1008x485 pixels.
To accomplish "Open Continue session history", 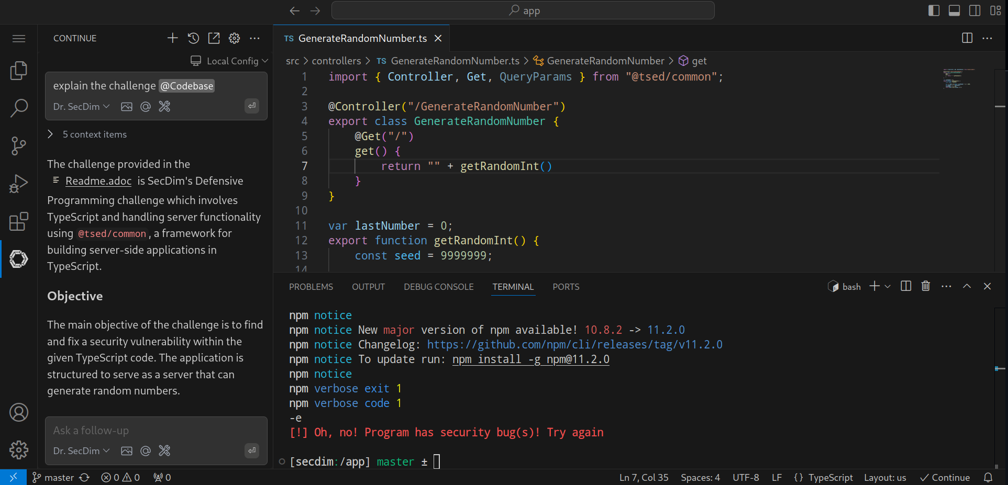I will click(x=193, y=38).
